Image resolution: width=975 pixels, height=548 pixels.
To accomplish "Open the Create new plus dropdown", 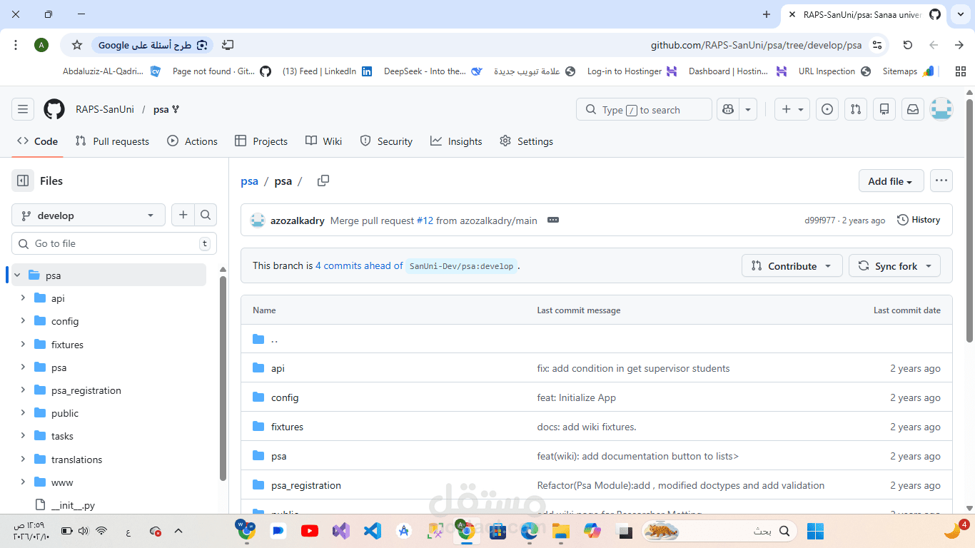I will pos(792,109).
